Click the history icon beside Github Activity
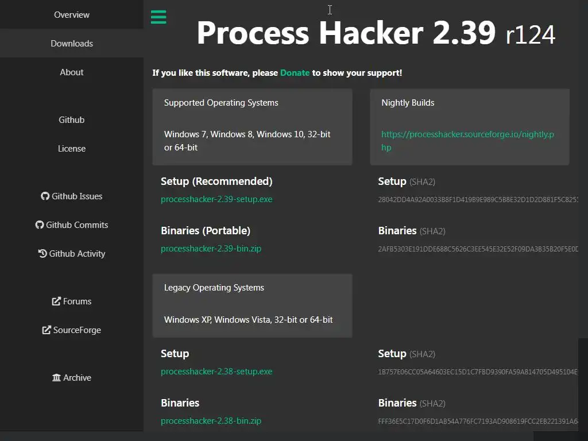 pyautogui.click(x=42, y=254)
